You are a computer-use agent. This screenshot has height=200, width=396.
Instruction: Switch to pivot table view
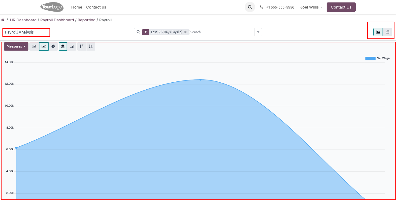pos(387,32)
